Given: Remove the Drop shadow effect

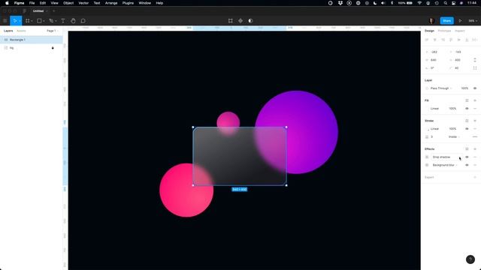Looking at the screenshot, I should (475, 157).
